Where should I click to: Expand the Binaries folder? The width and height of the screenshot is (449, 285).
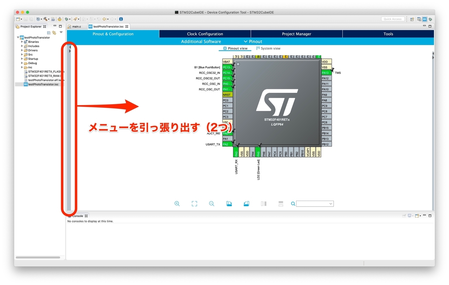tap(22, 42)
